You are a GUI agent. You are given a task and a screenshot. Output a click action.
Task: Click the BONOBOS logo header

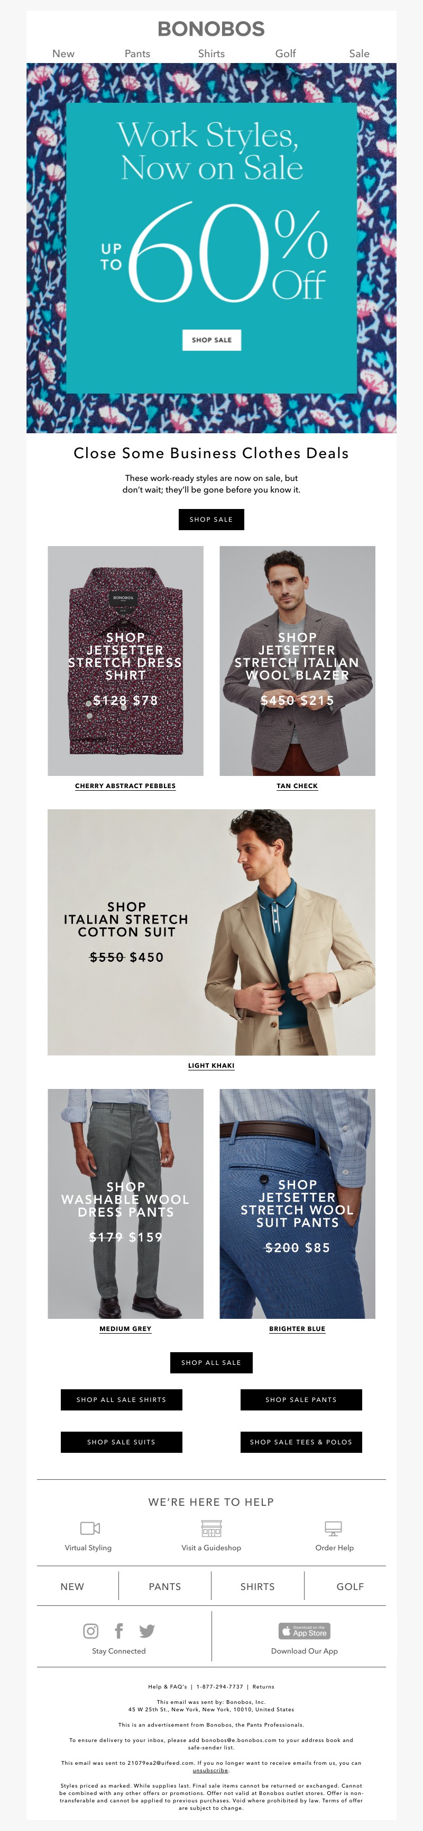pyautogui.click(x=212, y=29)
